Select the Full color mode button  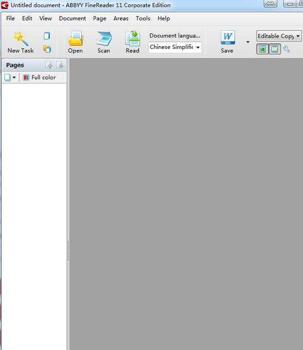pos(39,78)
